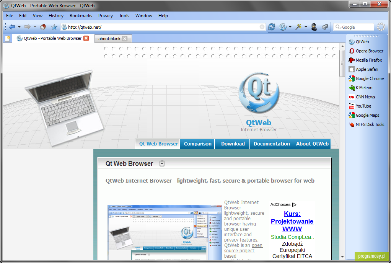Select QtWeb - Portable Web Browser tab
Screen dimensions: 391x263
pyautogui.click(x=52, y=38)
